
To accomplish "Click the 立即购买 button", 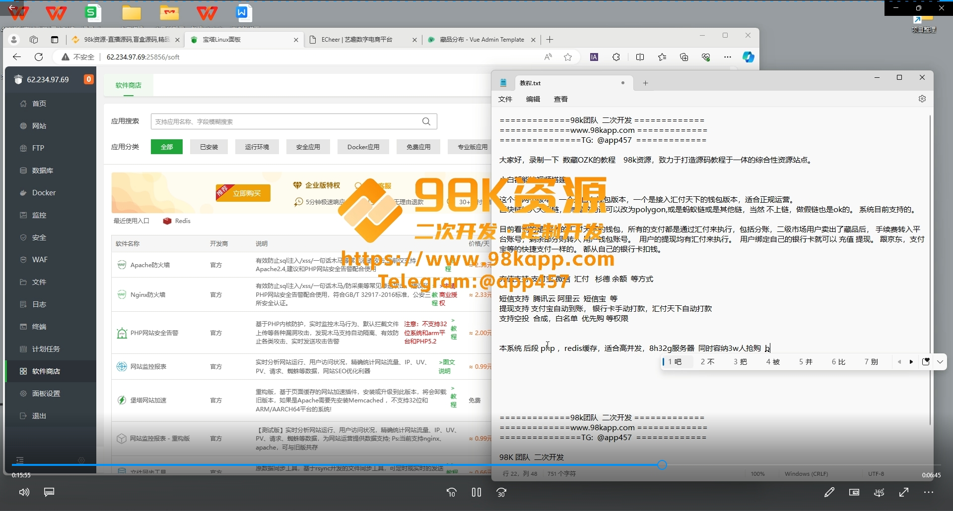I will tap(246, 193).
